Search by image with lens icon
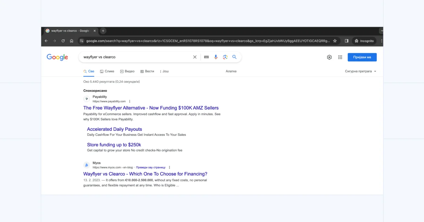This screenshot has height=222, width=424. tap(225, 57)
